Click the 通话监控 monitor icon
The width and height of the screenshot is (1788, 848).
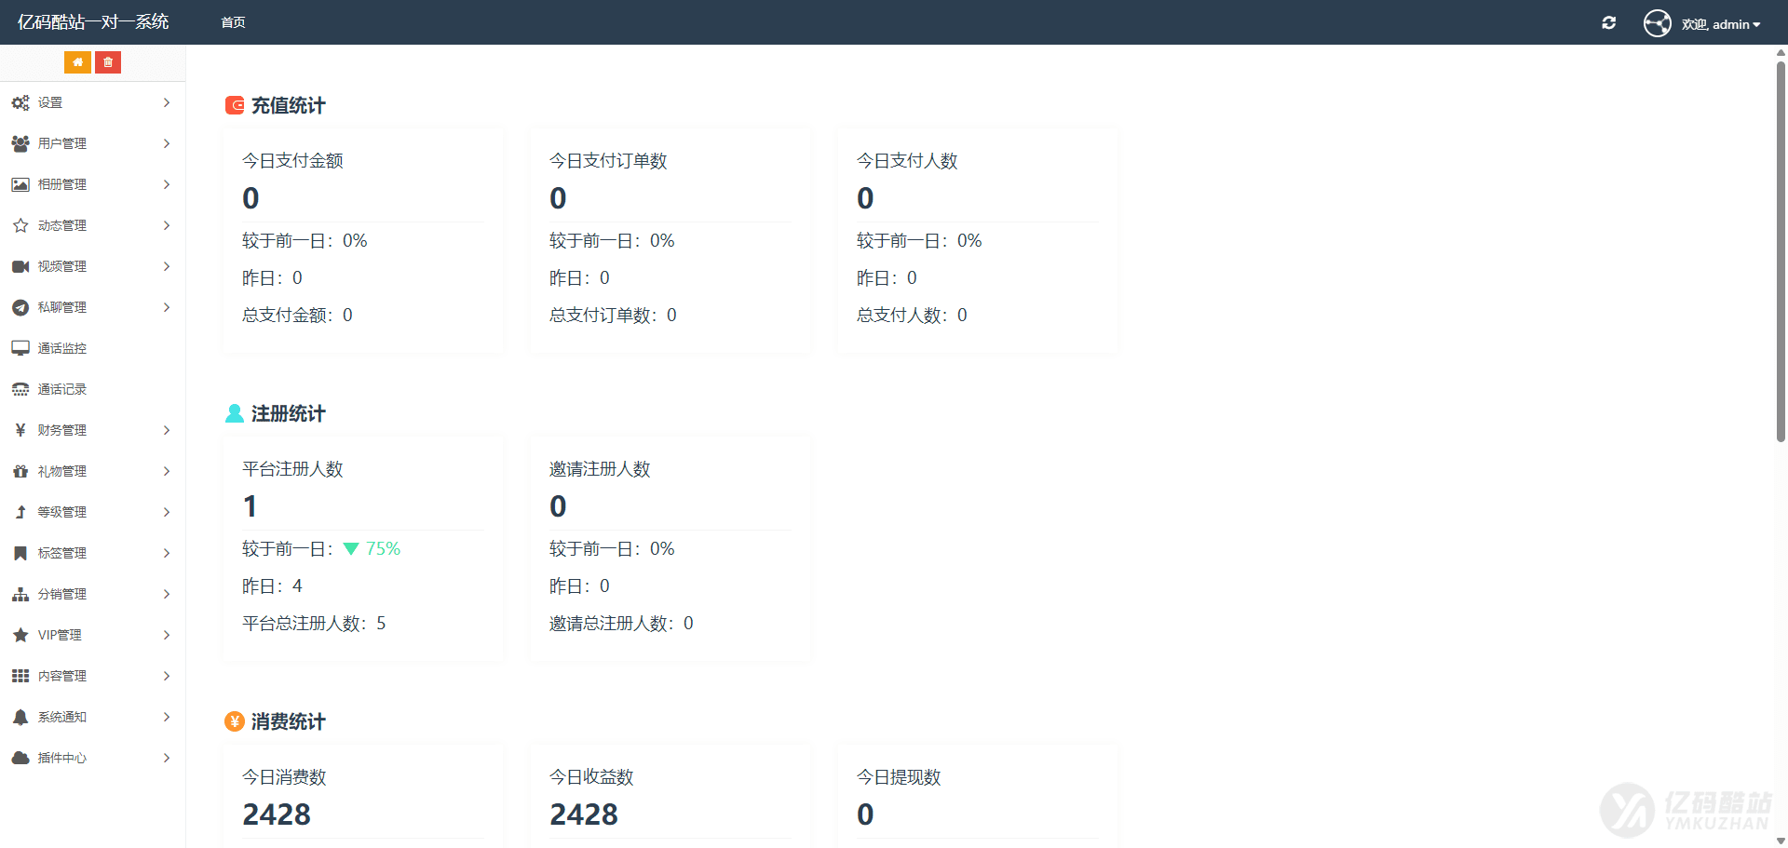(x=20, y=348)
